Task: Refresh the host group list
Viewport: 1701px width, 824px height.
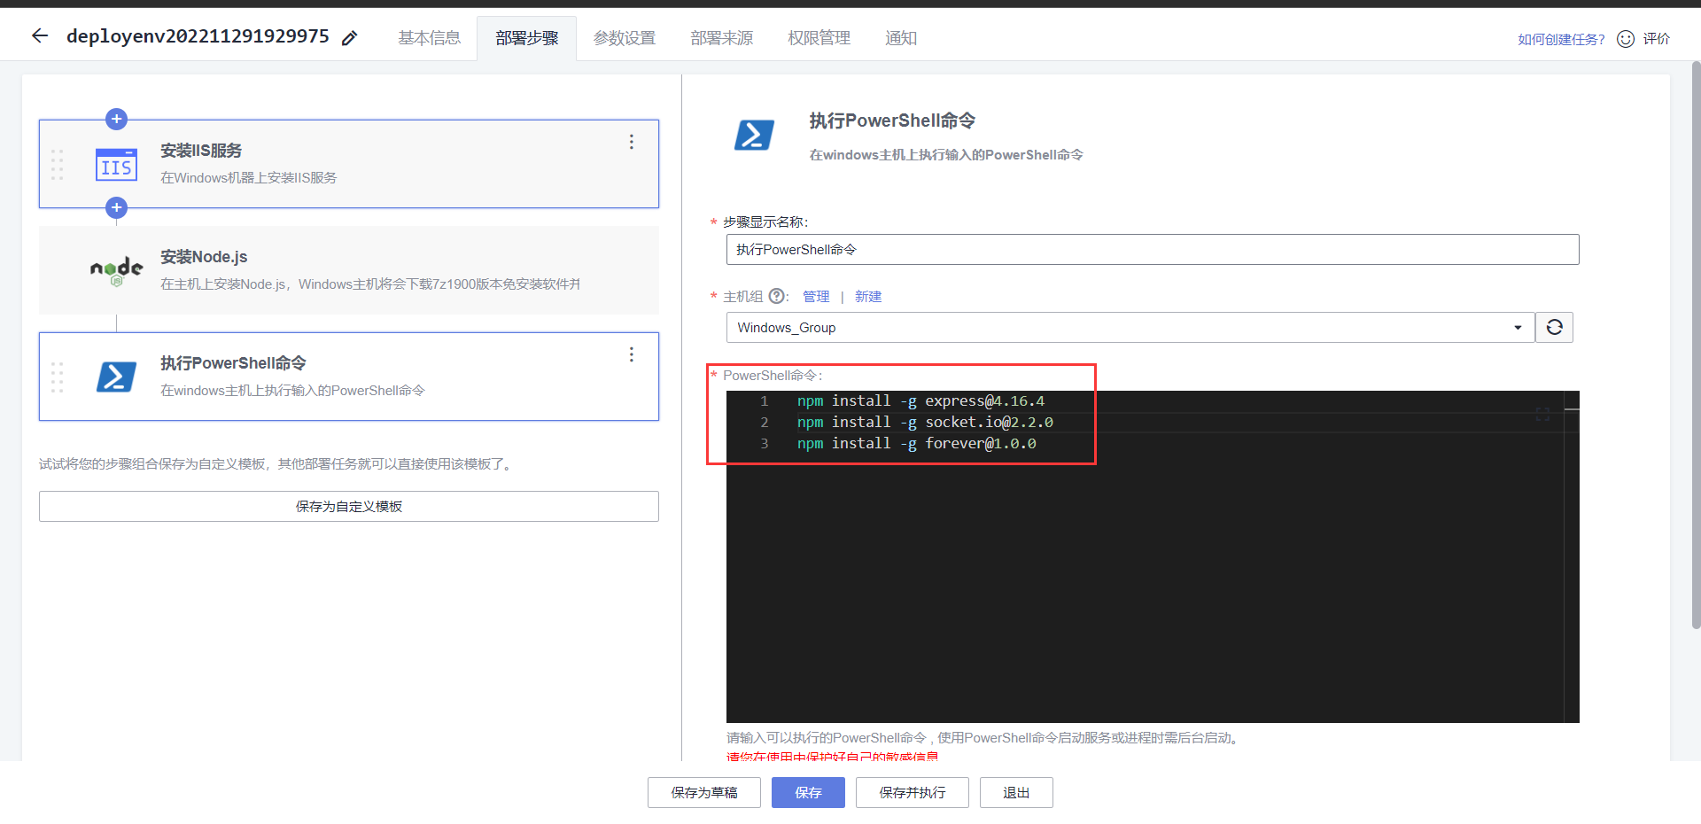Action: pyautogui.click(x=1554, y=328)
